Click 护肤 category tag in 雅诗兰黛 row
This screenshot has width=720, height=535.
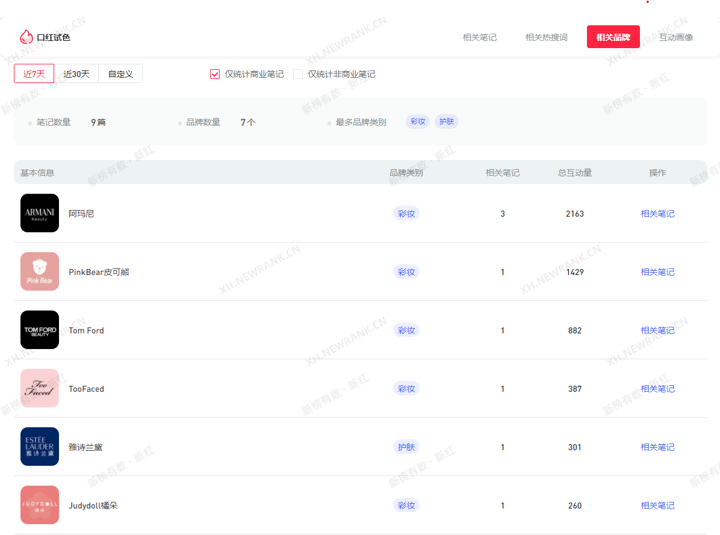tap(406, 447)
